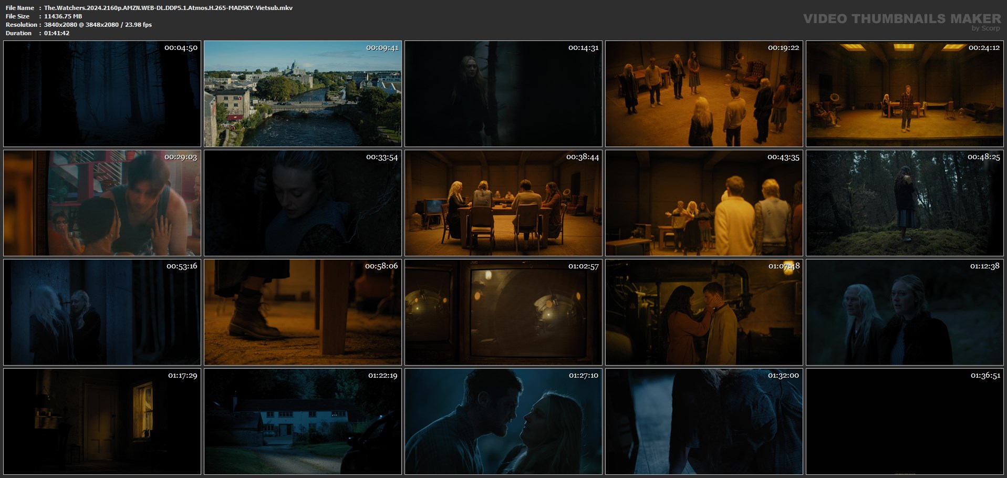Open the thumbnail at 00:33:54

tap(303, 203)
